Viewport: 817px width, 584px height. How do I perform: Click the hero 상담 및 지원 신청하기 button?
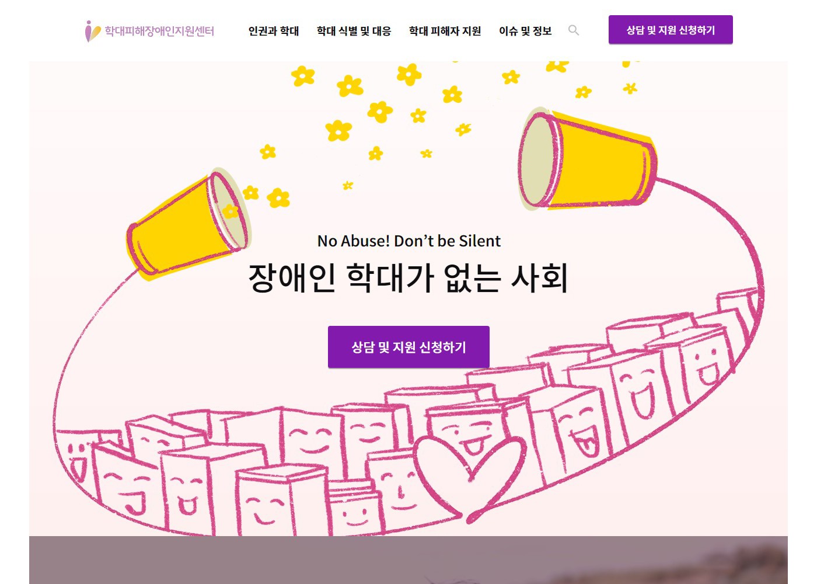coord(408,347)
